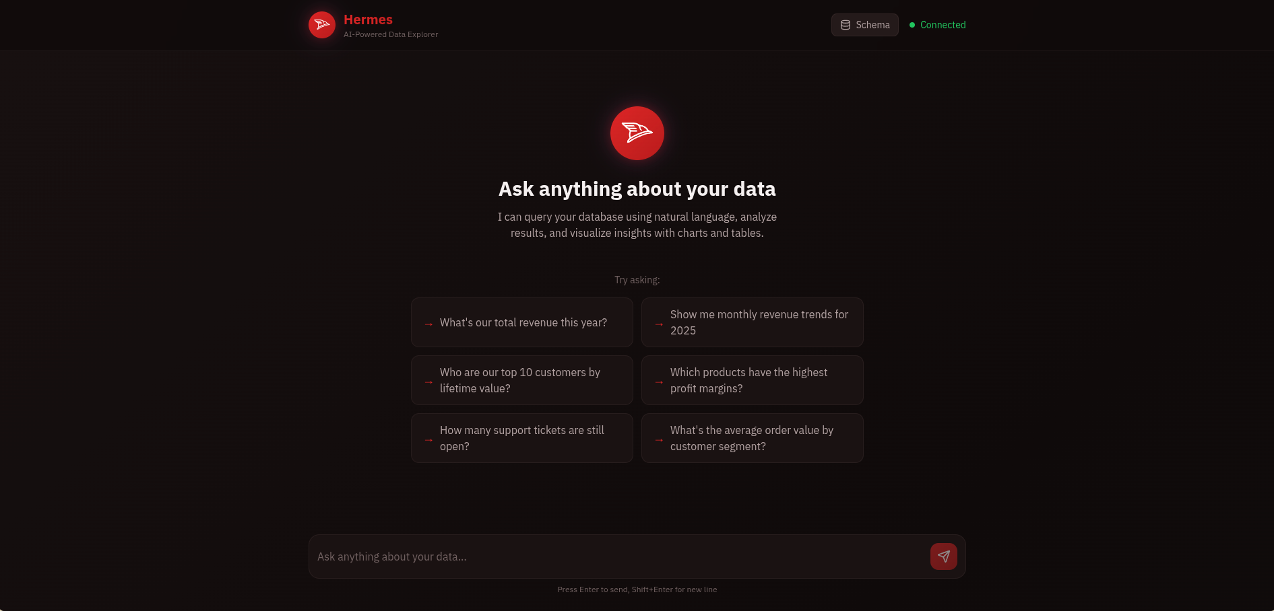Click the large red Hermes emblem in center
The width and height of the screenshot is (1274, 611).
(637, 133)
